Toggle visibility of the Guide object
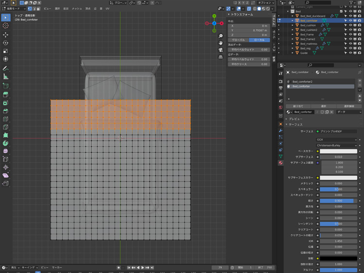This screenshot has height=273, width=364. 350,53
